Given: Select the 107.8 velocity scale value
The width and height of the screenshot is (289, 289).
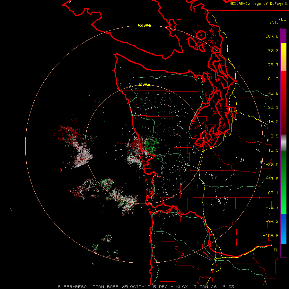Looking at the screenshot, I should (272, 36).
